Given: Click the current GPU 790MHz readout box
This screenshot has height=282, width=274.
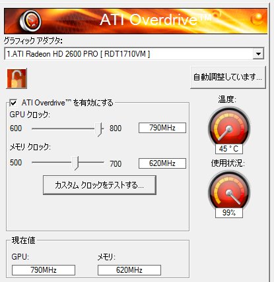Looking at the screenshot, I should pos(44,270).
